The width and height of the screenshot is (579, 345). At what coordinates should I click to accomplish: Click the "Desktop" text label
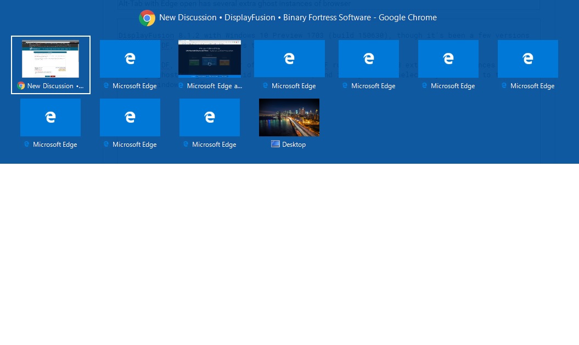click(x=294, y=145)
